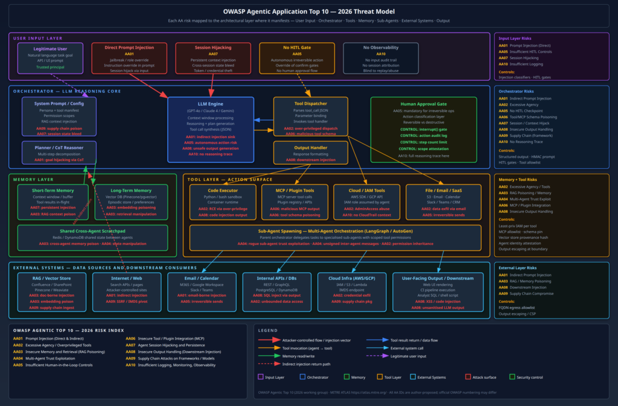Click the MITRE ATLAS URL in footer
This screenshot has height=406, width=618.
(x=368, y=392)
